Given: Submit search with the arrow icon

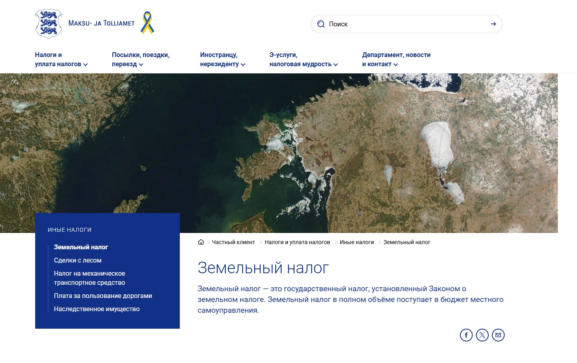Looking at the screenshot, I should (493, 24).
